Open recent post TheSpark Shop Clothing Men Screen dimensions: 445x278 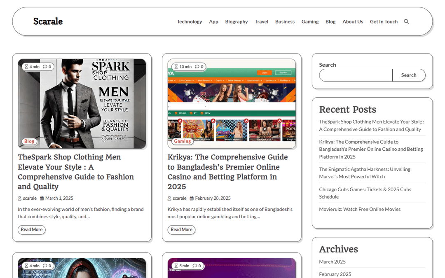372,125
